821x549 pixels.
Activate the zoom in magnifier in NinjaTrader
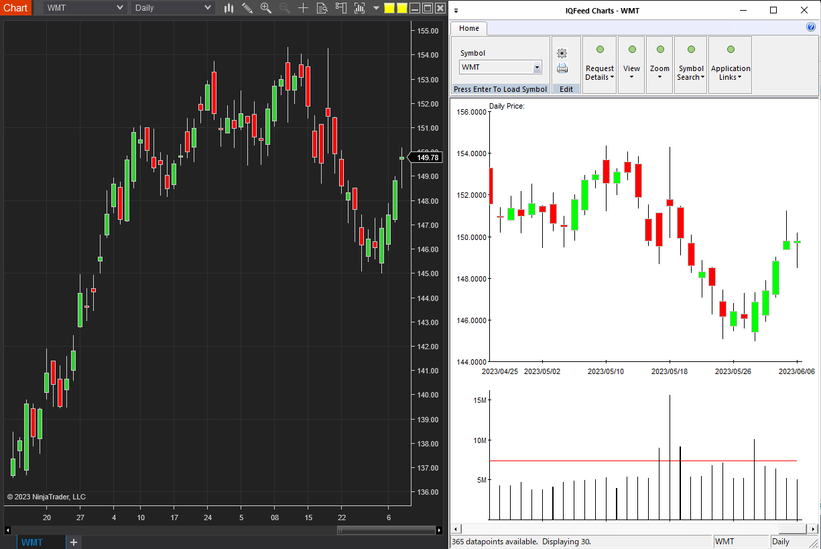coord(266,8)
